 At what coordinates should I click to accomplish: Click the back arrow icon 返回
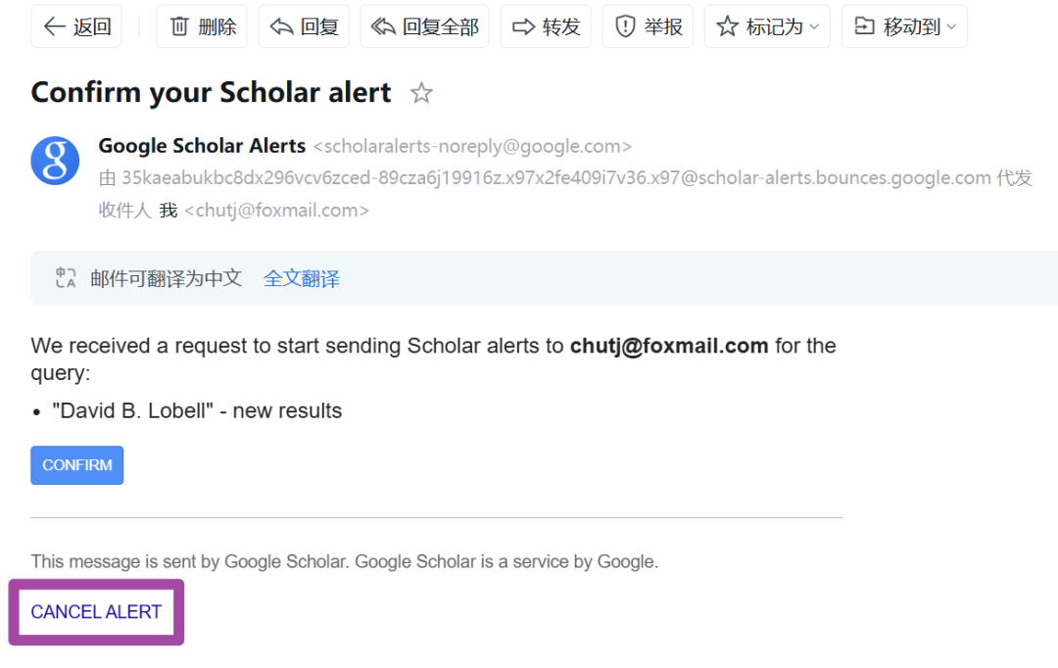coord(54,27)
